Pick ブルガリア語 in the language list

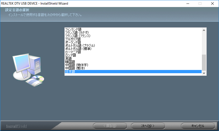133,39
